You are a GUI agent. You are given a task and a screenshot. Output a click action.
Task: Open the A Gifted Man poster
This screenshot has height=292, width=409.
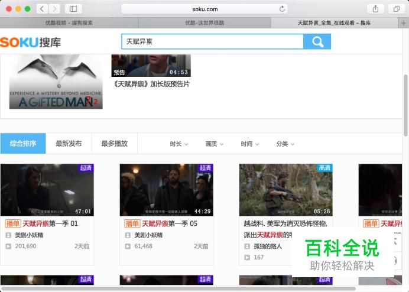(56, 82)
